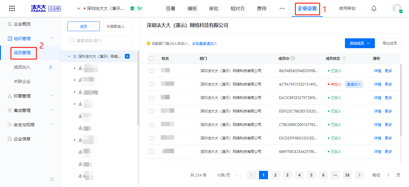The height and width of the screenshot is (187, 409).
Task: Click the 邀请加入 button for the unjoined member
Action: (x=354, y=84)
